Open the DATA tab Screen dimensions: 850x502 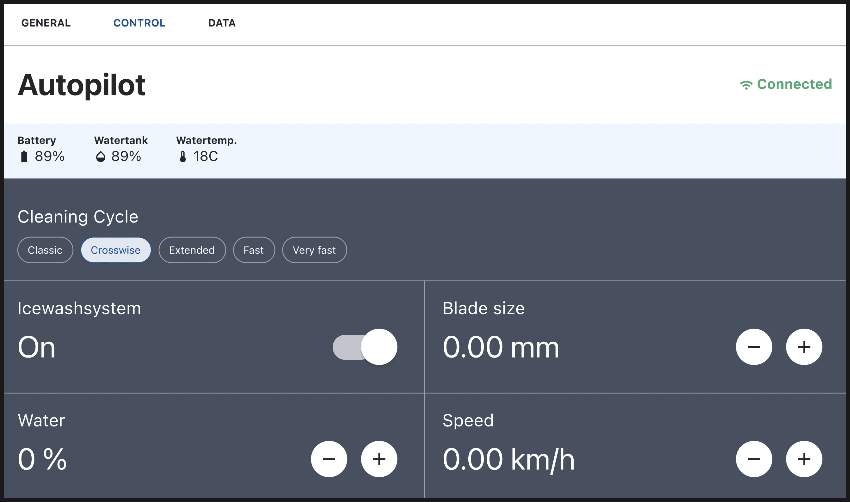click(222, 23)
